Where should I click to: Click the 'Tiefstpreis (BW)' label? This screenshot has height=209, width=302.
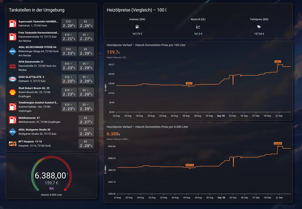[x=259, y=19]
